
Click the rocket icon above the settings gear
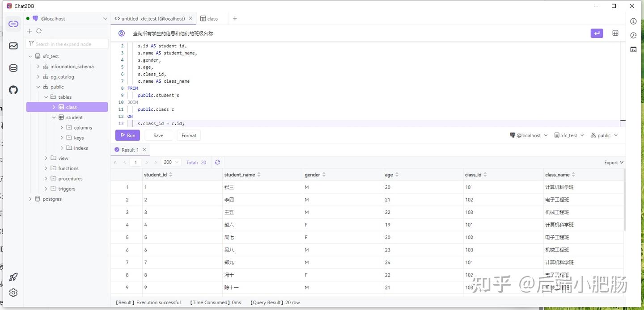tap(13, 277)
